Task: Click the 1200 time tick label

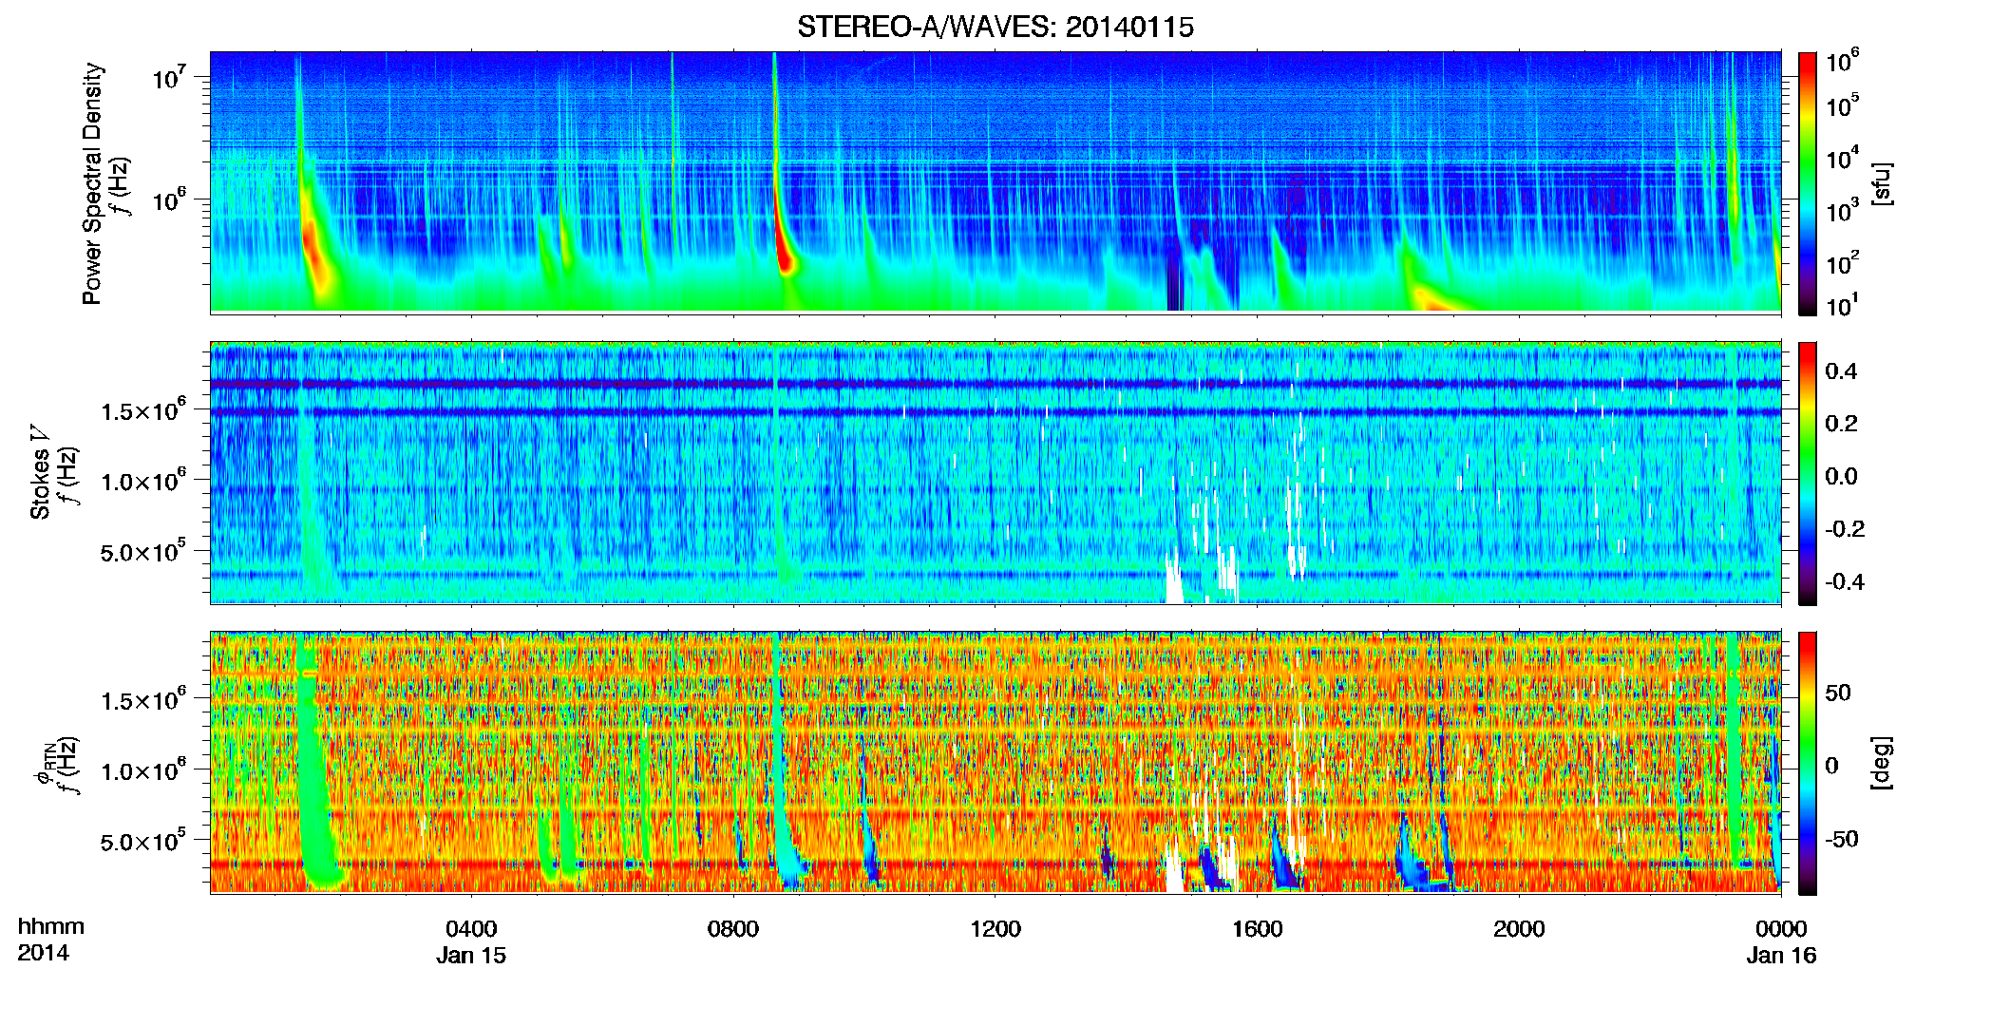Action: [995, 928]
